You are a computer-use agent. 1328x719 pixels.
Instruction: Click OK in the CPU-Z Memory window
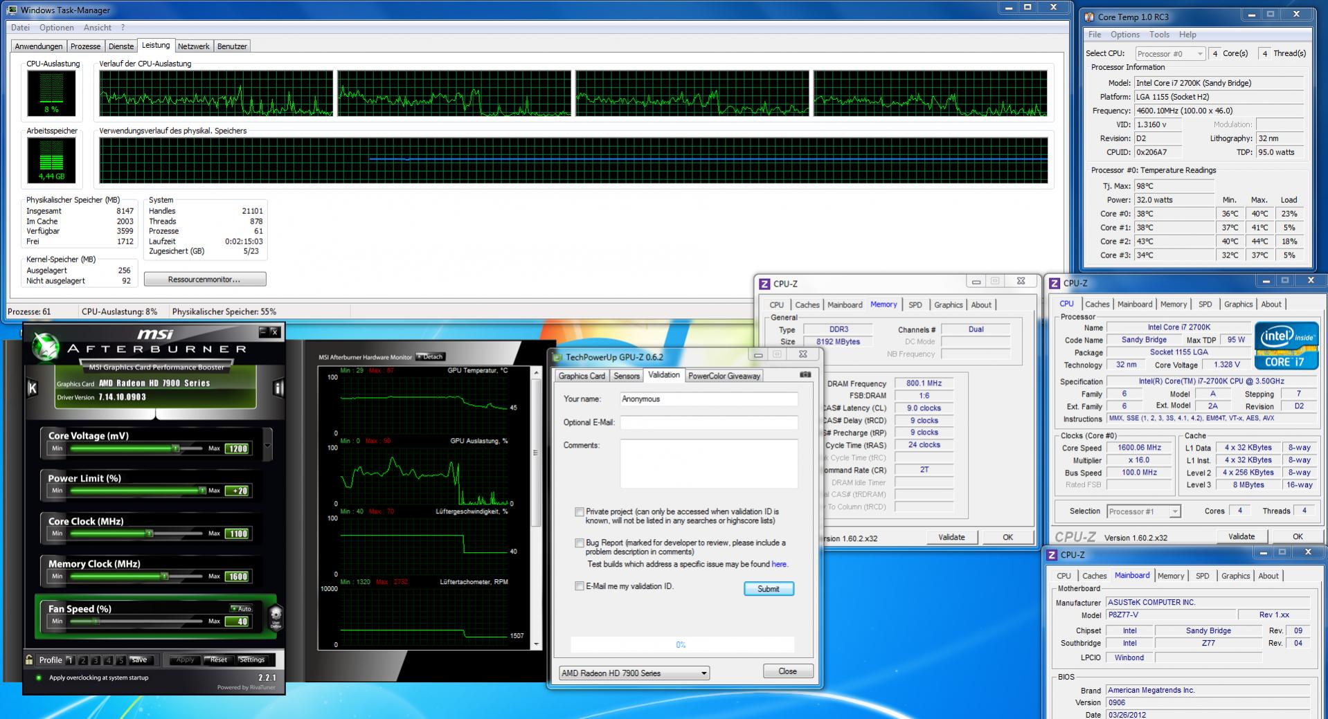(x=1007, y=537)
